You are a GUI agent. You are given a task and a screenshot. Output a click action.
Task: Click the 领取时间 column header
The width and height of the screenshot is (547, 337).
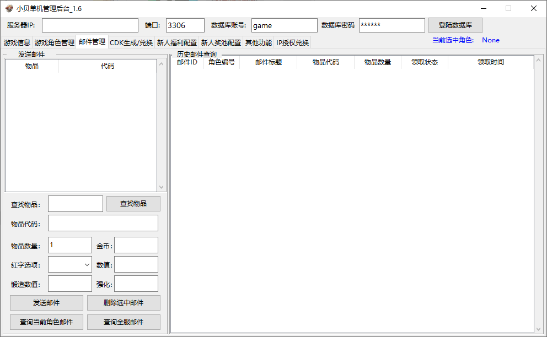pos(491,62)
